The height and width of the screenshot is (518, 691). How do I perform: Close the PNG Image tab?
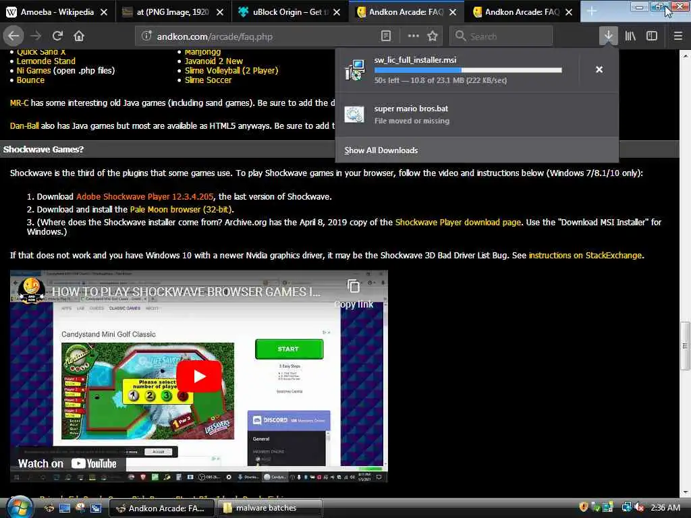point(220,12)
